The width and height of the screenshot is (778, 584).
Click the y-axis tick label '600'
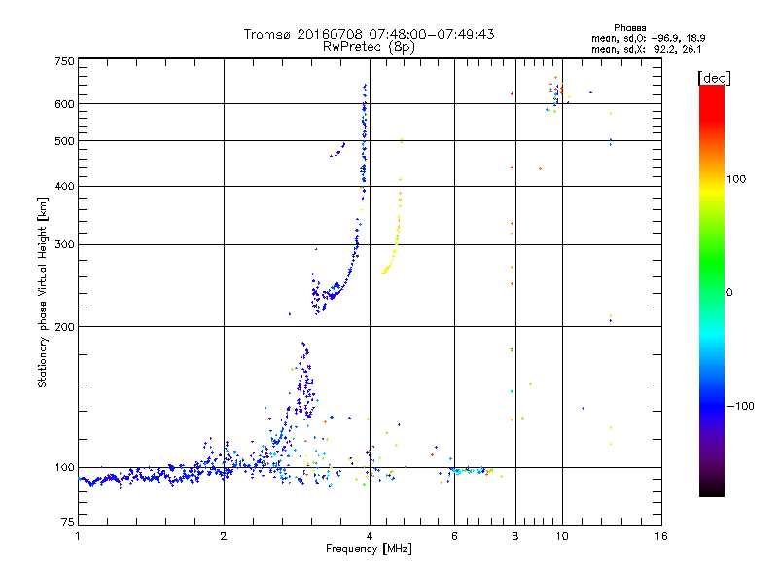point(65,104)
